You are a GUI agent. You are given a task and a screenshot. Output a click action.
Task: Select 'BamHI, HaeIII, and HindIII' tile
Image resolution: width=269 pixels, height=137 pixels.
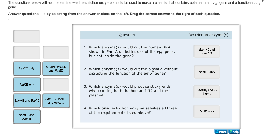pyautogui.click(x=56, y=101)
